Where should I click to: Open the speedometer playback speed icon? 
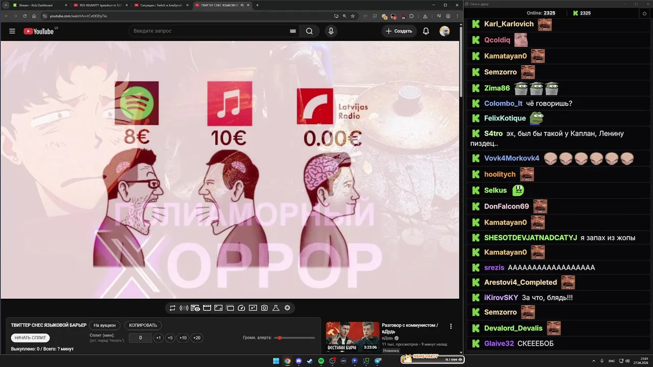click(242, 308)
